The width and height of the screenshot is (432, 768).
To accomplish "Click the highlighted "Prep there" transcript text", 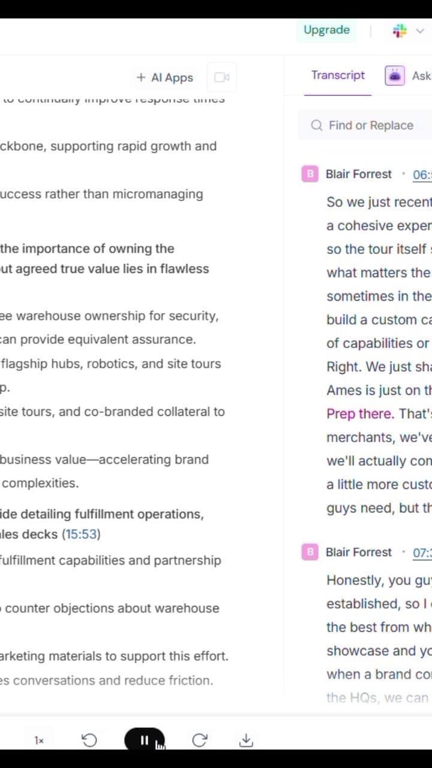I will pyautogui.click(x=359, y=414).
